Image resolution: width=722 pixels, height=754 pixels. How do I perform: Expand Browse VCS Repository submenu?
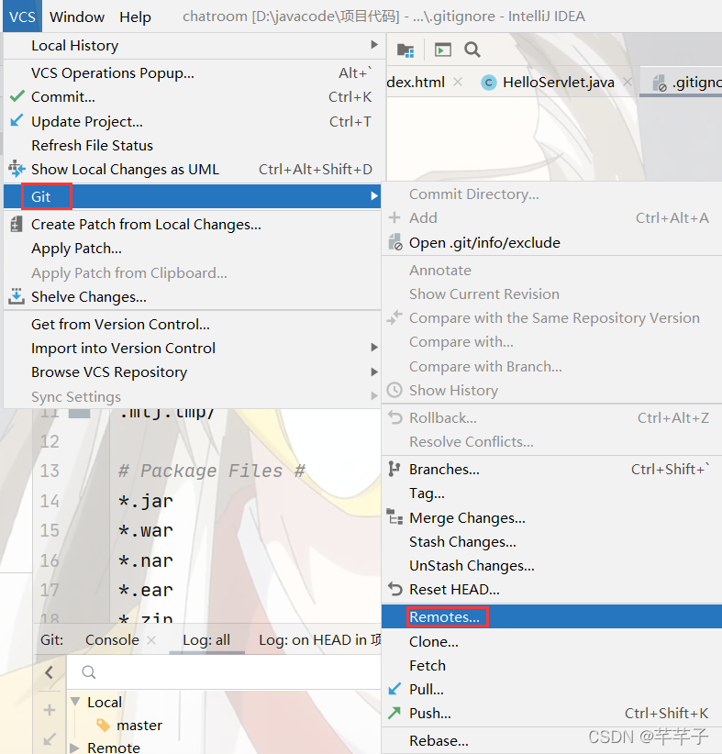tap(193, 372)
